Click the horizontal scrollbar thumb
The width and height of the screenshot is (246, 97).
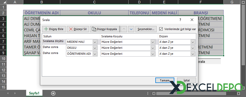[x=191, y=93]
